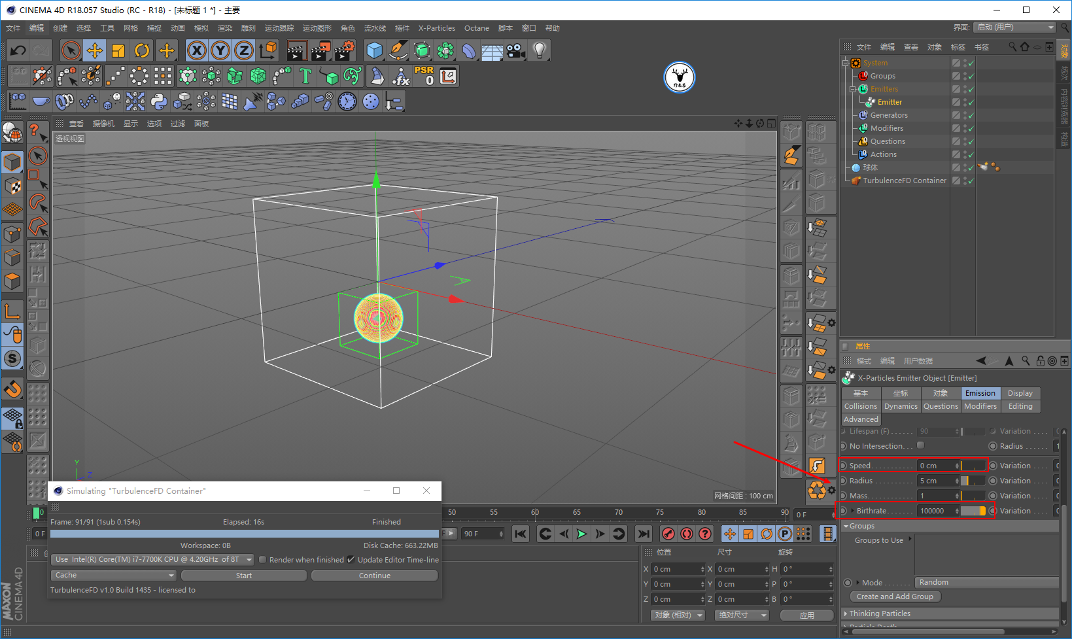The width and height of the screenshot is (1072, 639).
Task: Open the Mode Random dropdown
Action: 986,582
